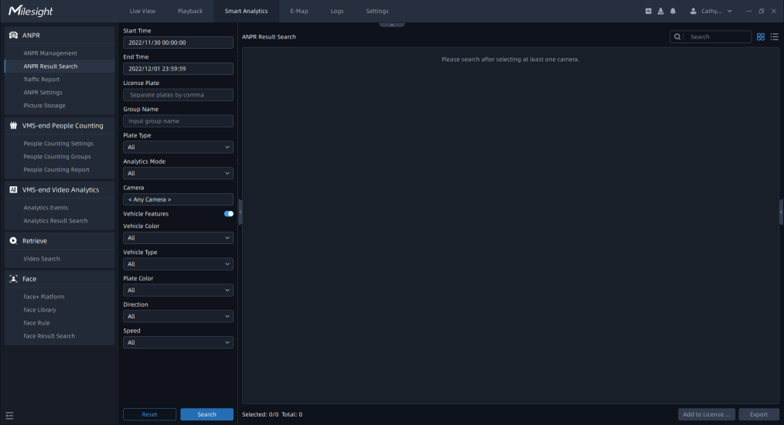The height and width of the screenshot is (425, 784).
Task: Open the notifications bell
Action: [673, 11]
